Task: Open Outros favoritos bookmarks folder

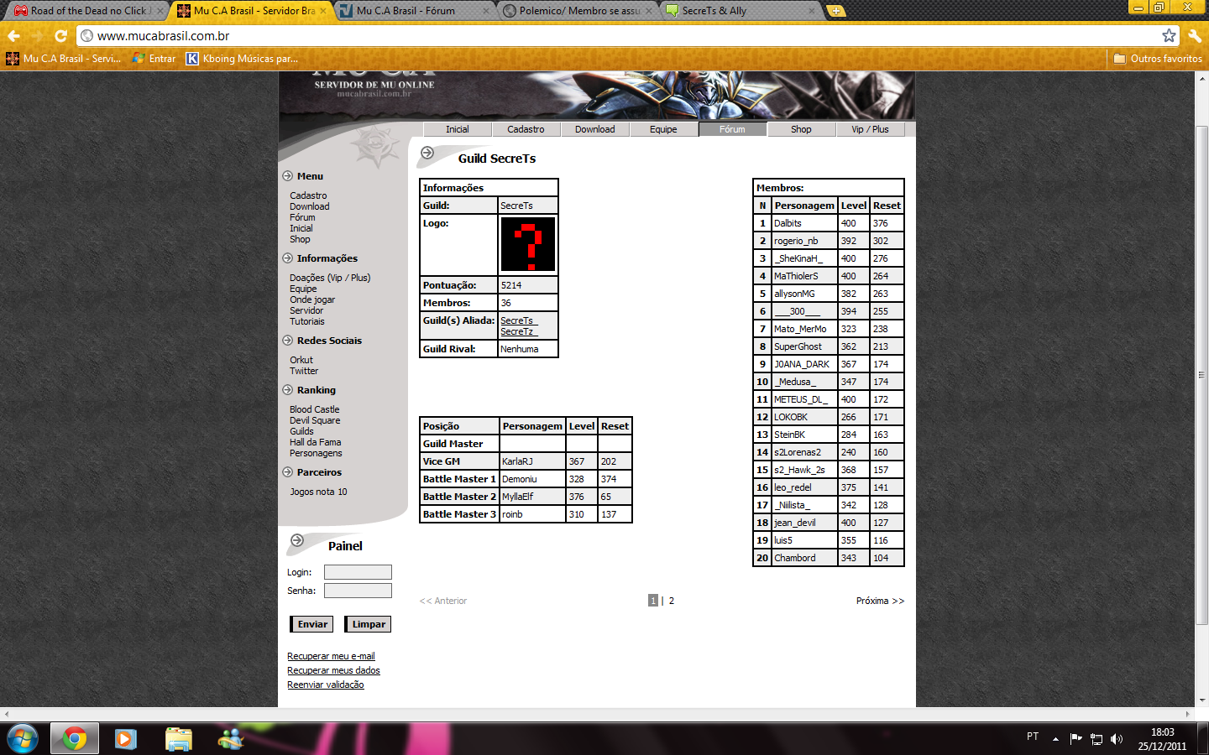Action: click(x=1158, y=59)
